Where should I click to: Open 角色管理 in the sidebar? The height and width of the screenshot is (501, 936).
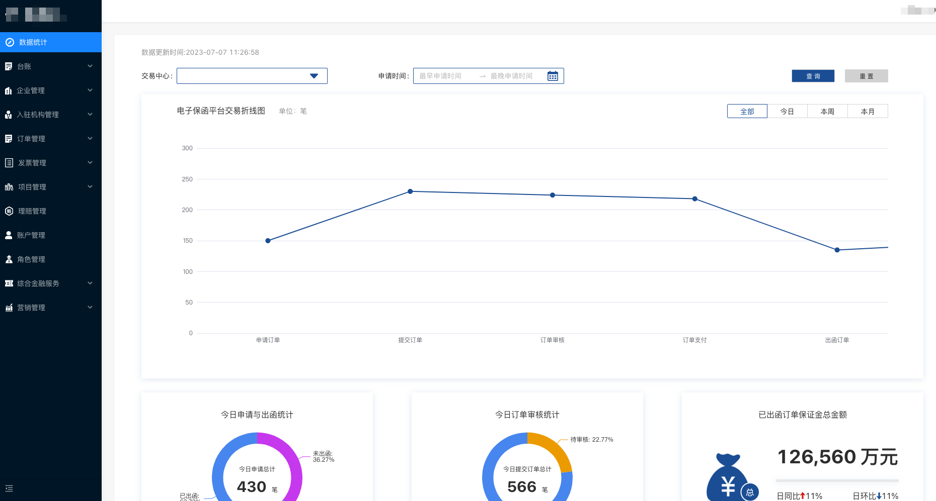coord(51,259)
